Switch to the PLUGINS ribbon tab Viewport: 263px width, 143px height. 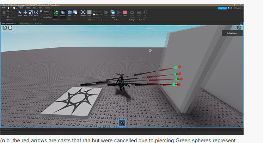[48, 8]
